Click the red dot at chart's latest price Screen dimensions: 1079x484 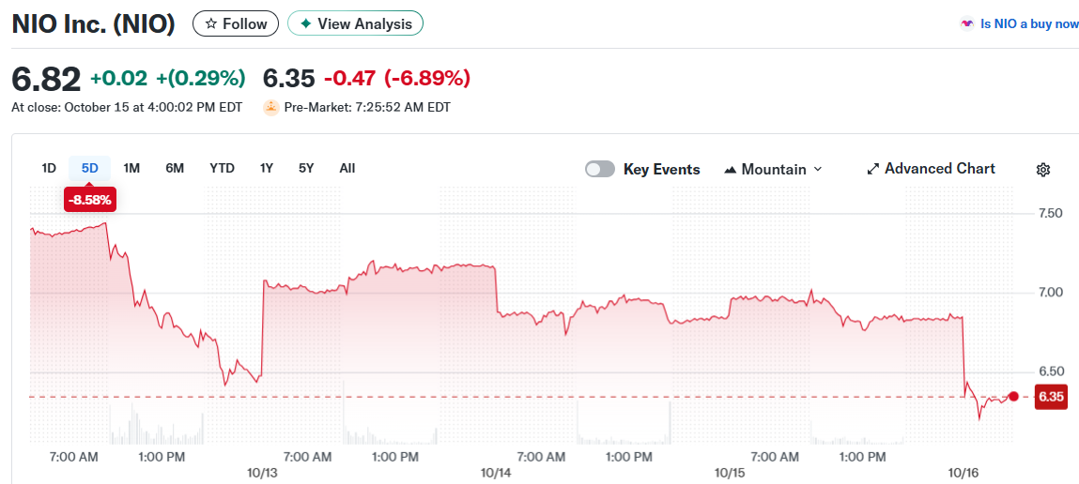click(1013, 396)
